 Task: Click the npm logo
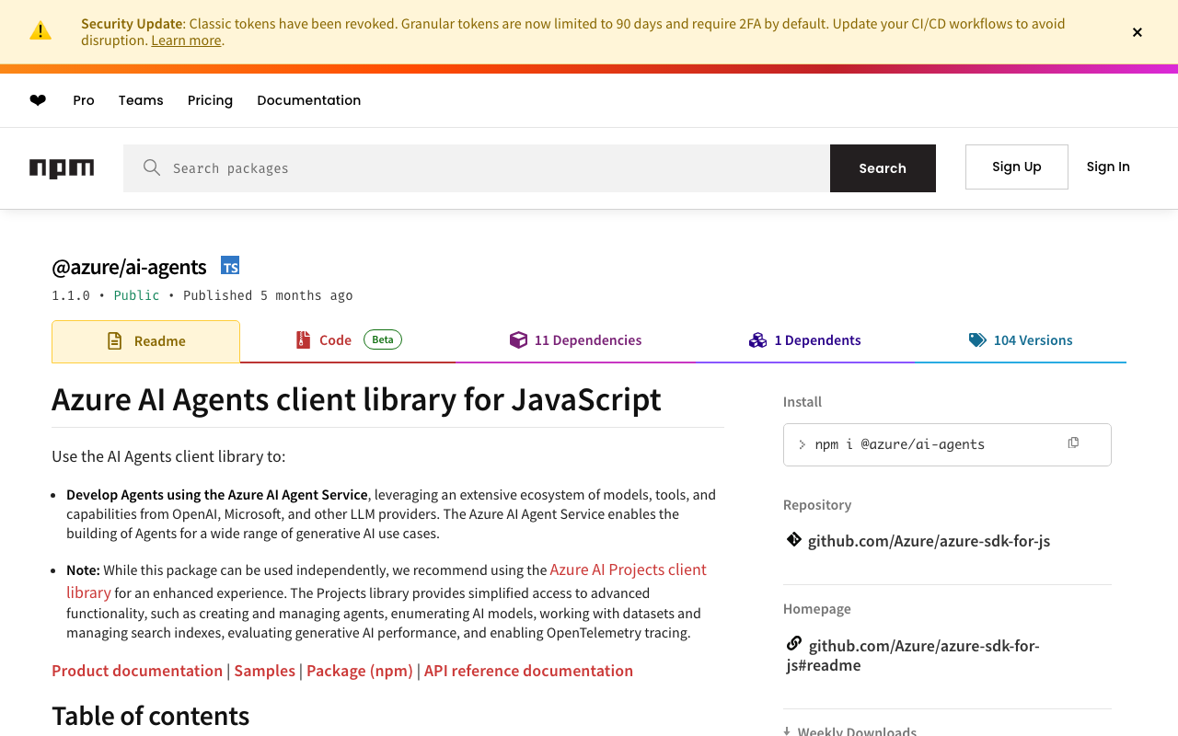click(62, 168)
